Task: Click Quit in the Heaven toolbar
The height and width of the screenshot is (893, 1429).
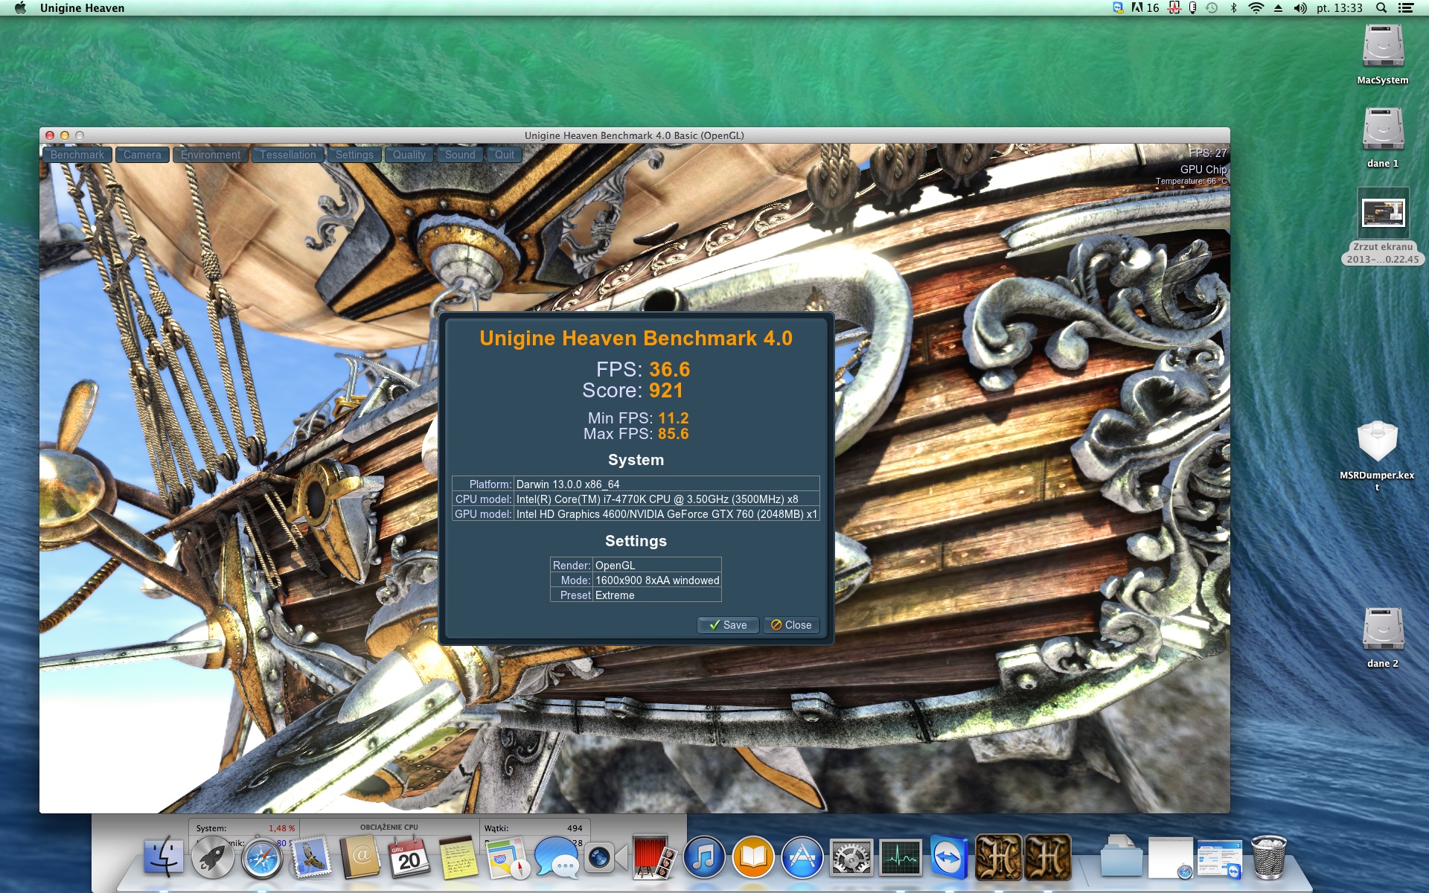Action: click(x=505, y=155)
